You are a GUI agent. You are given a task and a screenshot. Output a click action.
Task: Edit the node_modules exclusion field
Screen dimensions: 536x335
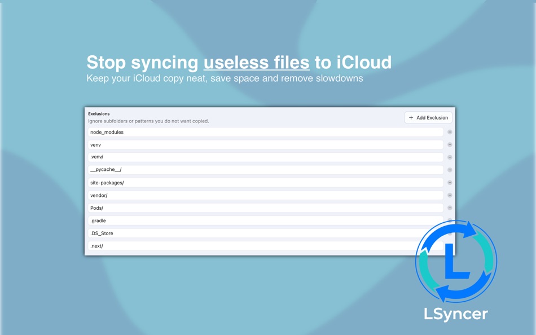(266, 132)
